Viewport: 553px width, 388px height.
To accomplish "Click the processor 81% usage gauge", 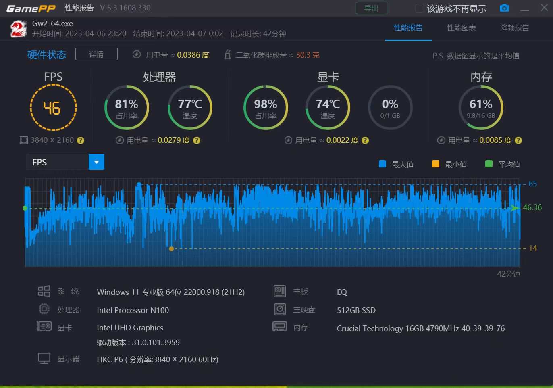I will point(127,108).
